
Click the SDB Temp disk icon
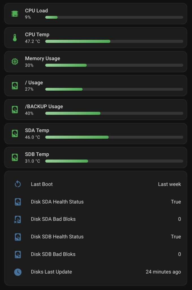(x=15, y=157)
